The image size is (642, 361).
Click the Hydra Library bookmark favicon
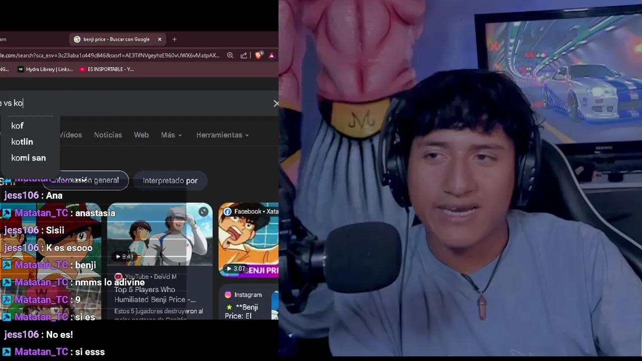click(21, 69)
